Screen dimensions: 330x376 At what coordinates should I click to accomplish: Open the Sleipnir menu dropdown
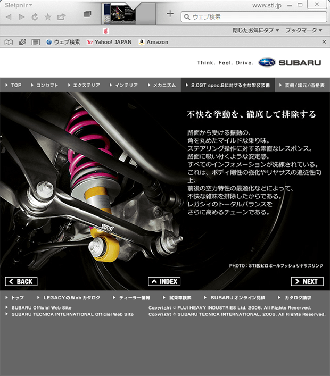[19, 5]
